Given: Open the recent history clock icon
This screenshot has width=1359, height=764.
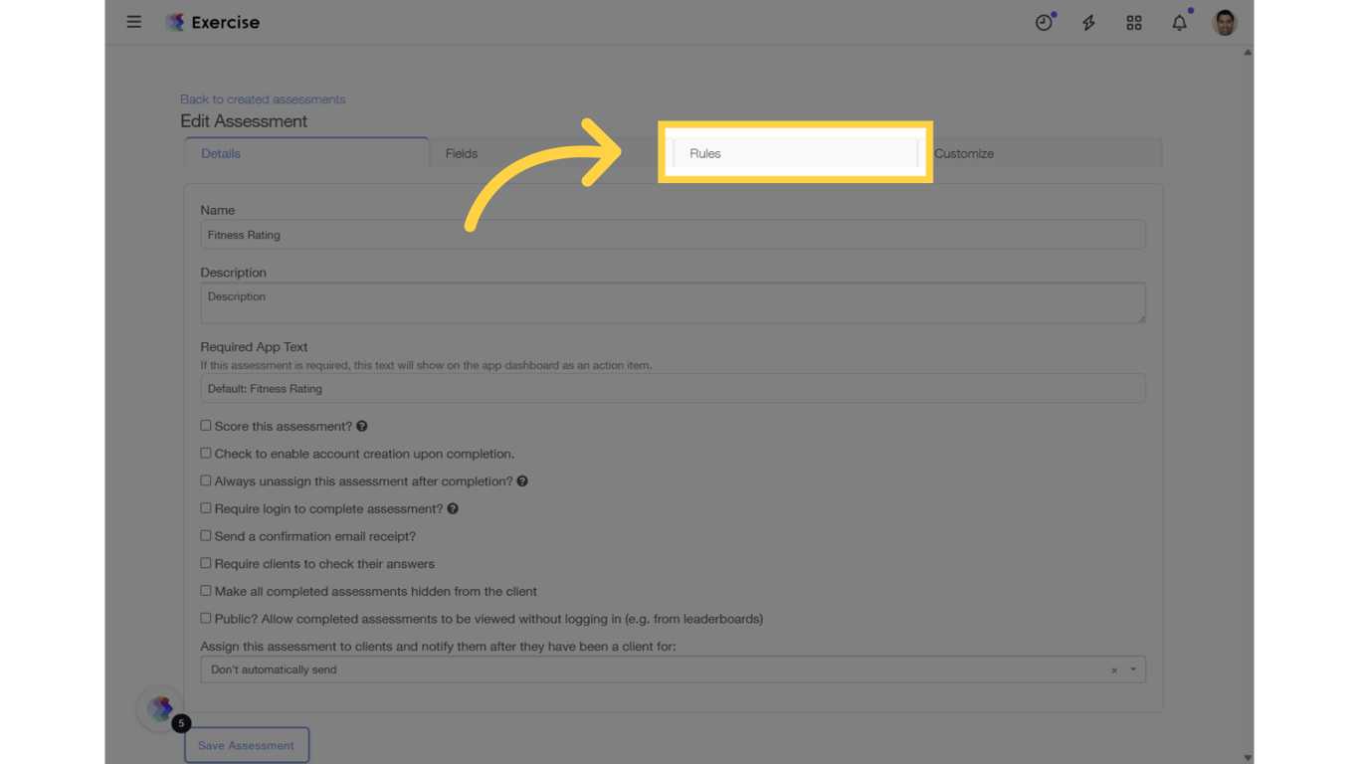Looking at the screenshot, I should 1044,22.
